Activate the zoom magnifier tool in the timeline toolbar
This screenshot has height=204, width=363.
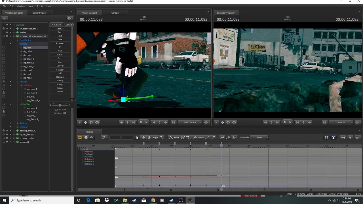point(161,137)
